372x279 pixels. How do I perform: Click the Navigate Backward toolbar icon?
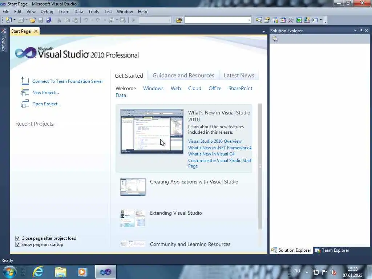coord(111,20)
